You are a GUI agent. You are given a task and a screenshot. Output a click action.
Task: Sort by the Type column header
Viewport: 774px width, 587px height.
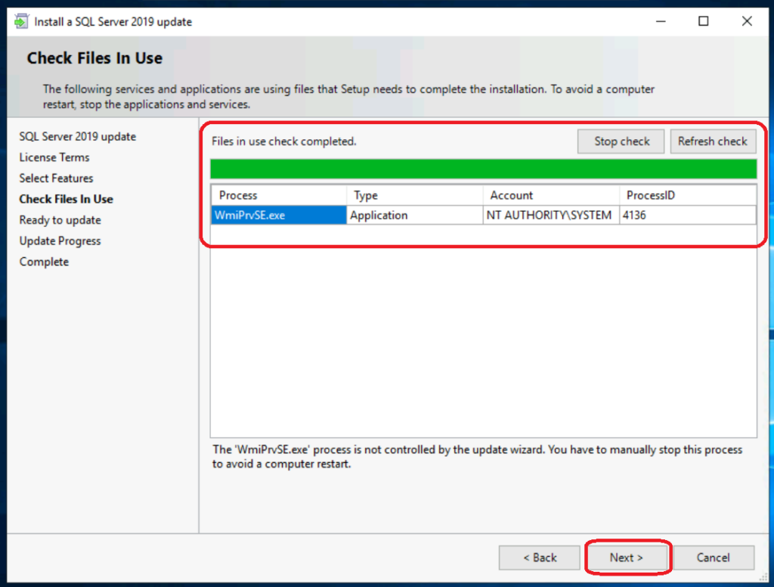[415, 195]
